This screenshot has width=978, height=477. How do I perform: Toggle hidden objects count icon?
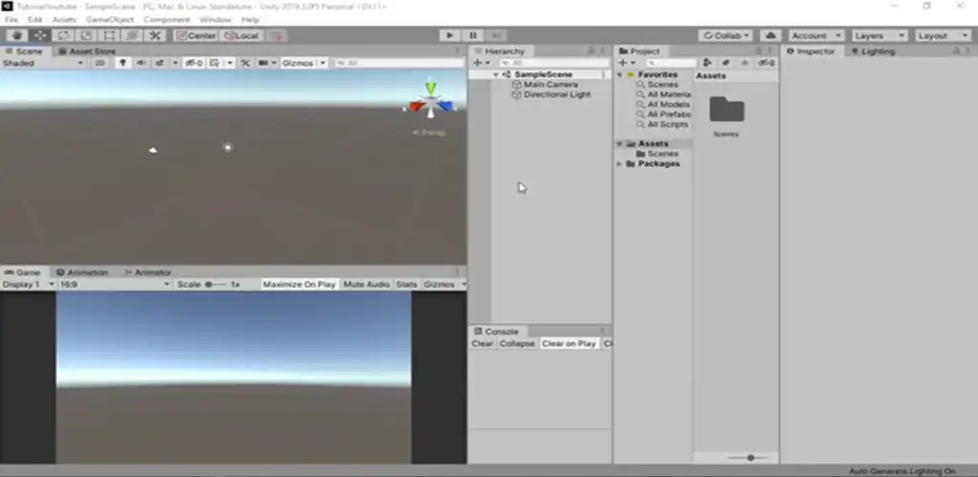pos(194,63)
